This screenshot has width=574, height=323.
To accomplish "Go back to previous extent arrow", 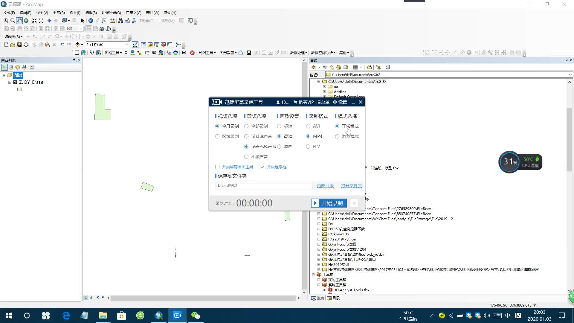I will coord(49,21).
